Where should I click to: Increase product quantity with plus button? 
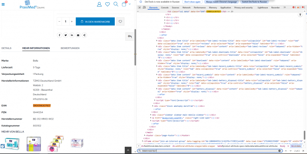[x=72, y=22]
